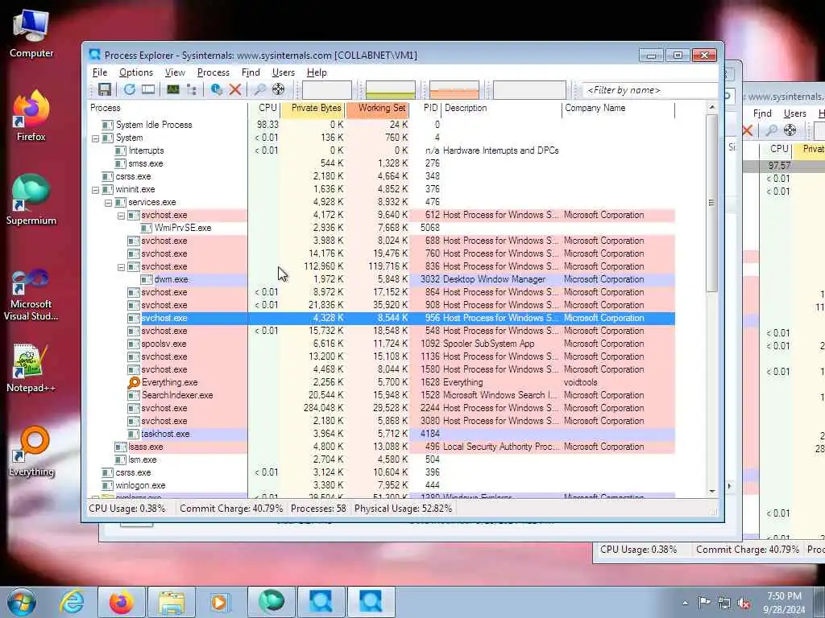Collapse svchost.exe node above WmiPrvSE.exe

tap(121, 216)
